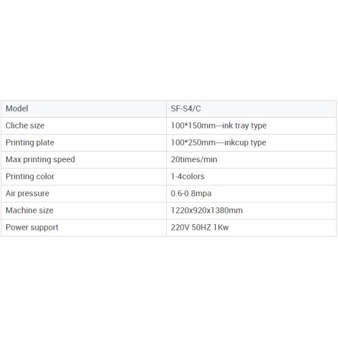Click the 'Cliche size' label cell
338x338 pixels.
pyautogui.click(x=25, y=126)
